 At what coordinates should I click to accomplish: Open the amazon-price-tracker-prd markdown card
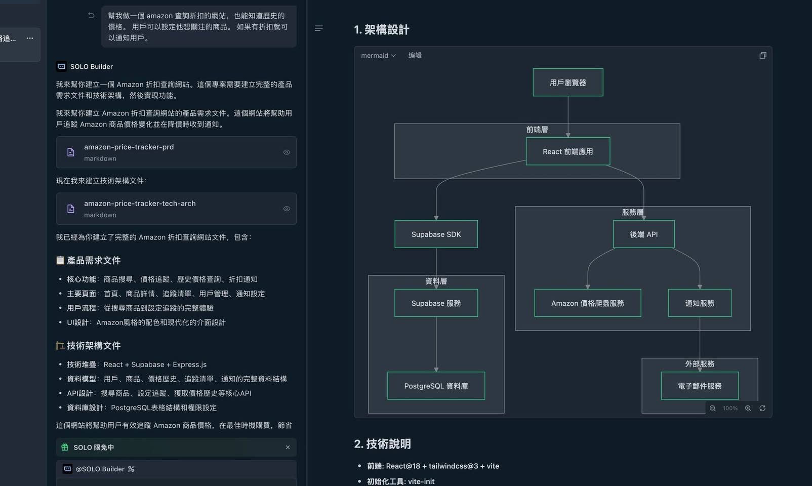click(x=176, y=152)
